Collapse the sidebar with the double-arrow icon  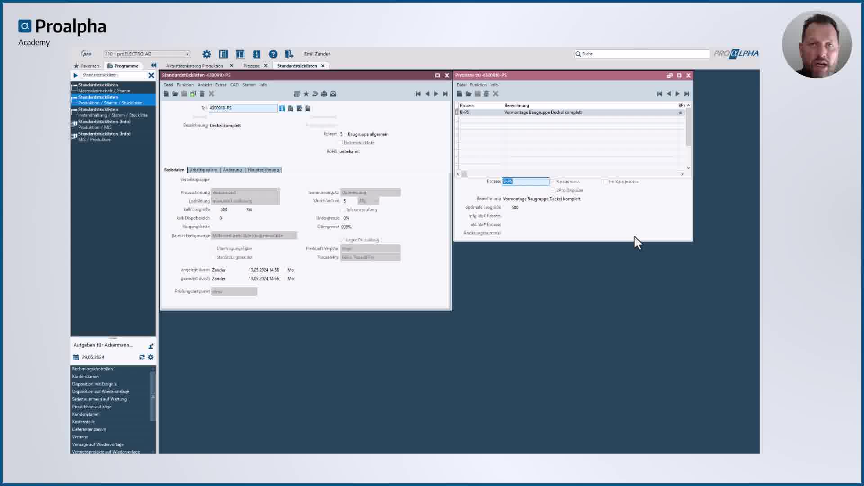[x=153, y=65]
